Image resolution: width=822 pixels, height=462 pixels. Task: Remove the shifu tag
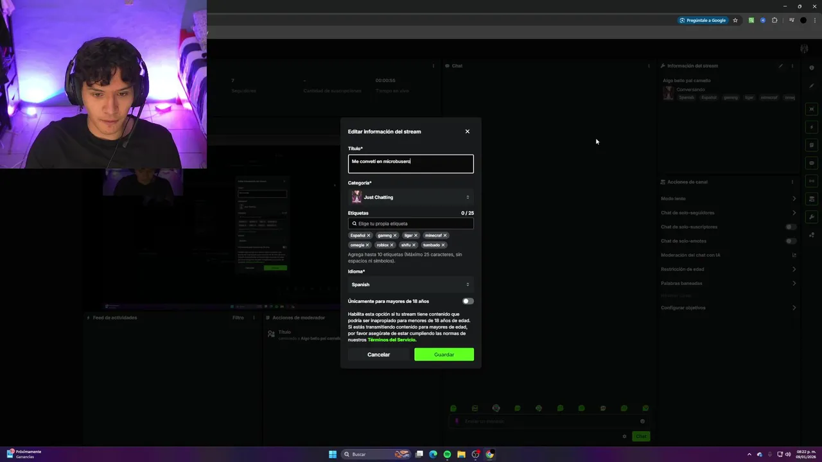[414, 245]
